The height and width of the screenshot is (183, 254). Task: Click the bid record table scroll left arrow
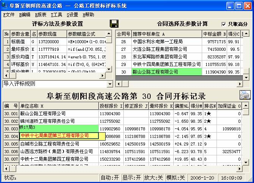click(6, 169)
